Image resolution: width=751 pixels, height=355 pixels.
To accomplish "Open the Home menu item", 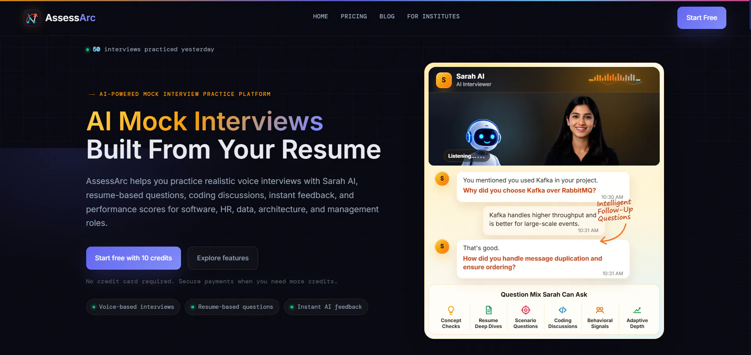I will point(320,16).
